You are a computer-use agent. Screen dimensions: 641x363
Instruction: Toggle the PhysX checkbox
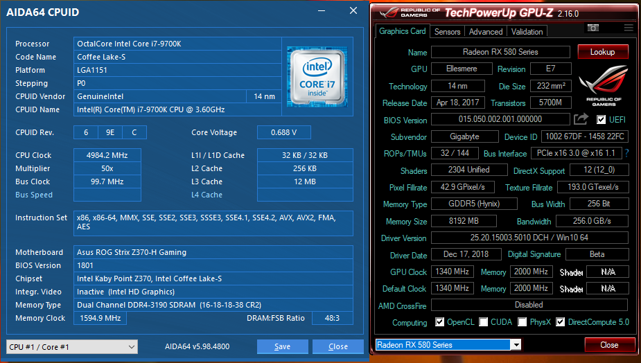pyautogui.click(x=522, y=321)
